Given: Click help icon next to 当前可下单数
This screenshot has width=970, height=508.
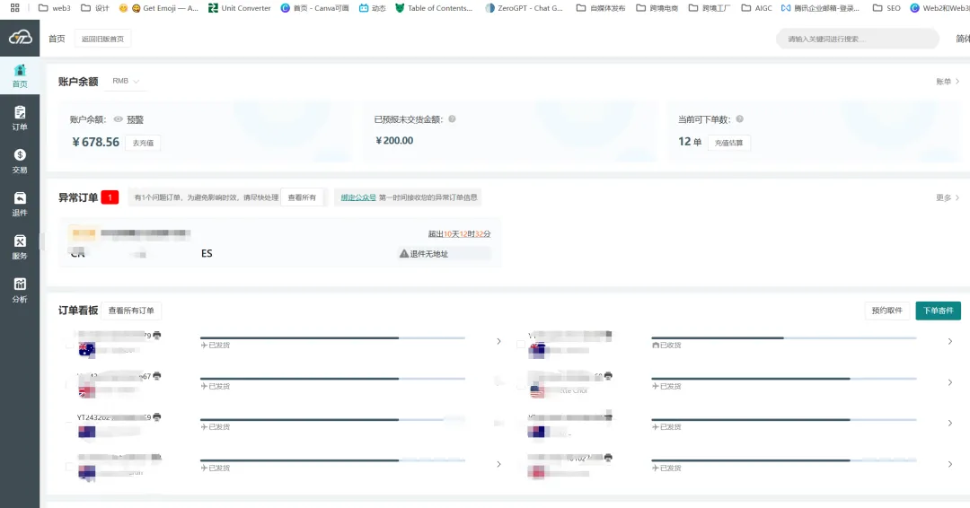Looking at the screenshot, I should (740, 118).
